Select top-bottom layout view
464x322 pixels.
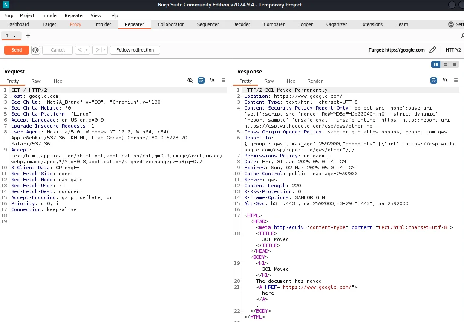pyautogui.click(x=445, y=64)
